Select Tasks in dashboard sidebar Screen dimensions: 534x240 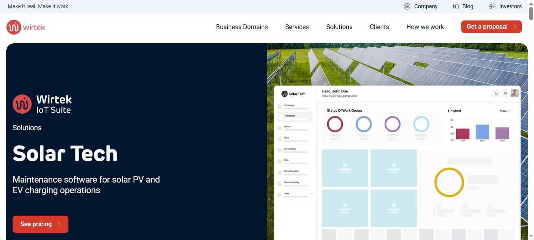pyautogui.click(x=295, y=139)
